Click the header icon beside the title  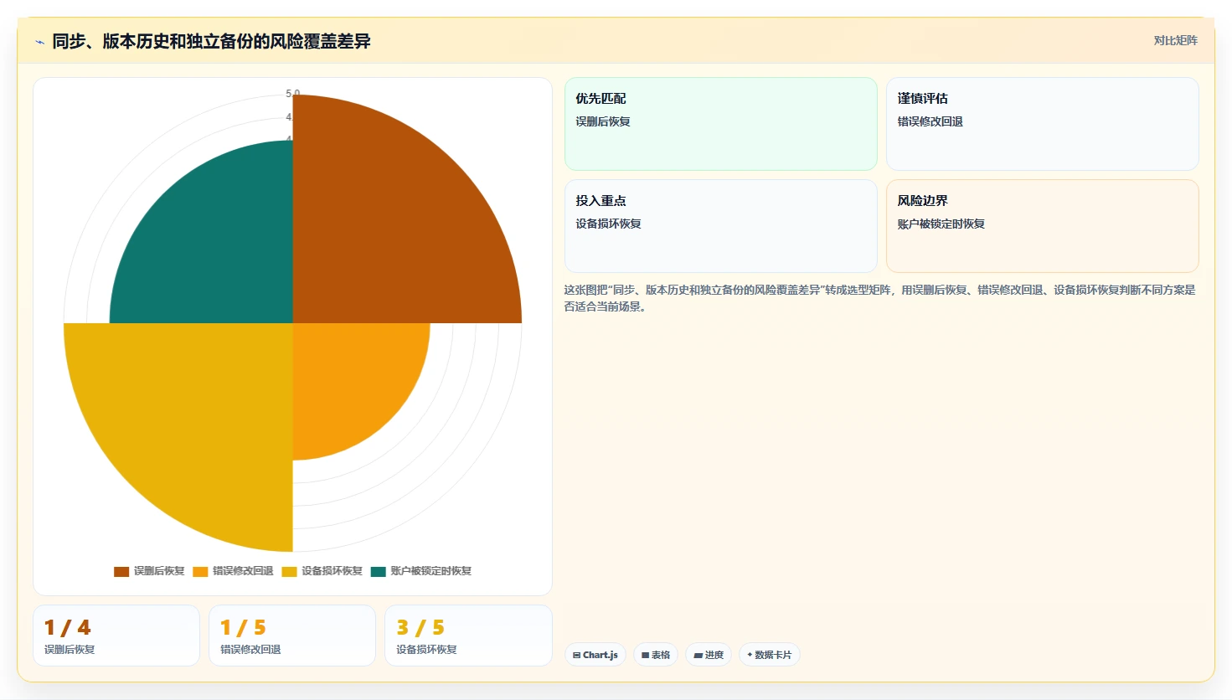39,42
